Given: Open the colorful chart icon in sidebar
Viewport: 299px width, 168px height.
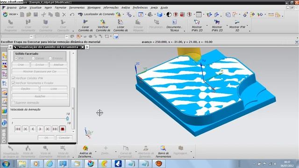Looking at the screenshot, I should [4, 111].
